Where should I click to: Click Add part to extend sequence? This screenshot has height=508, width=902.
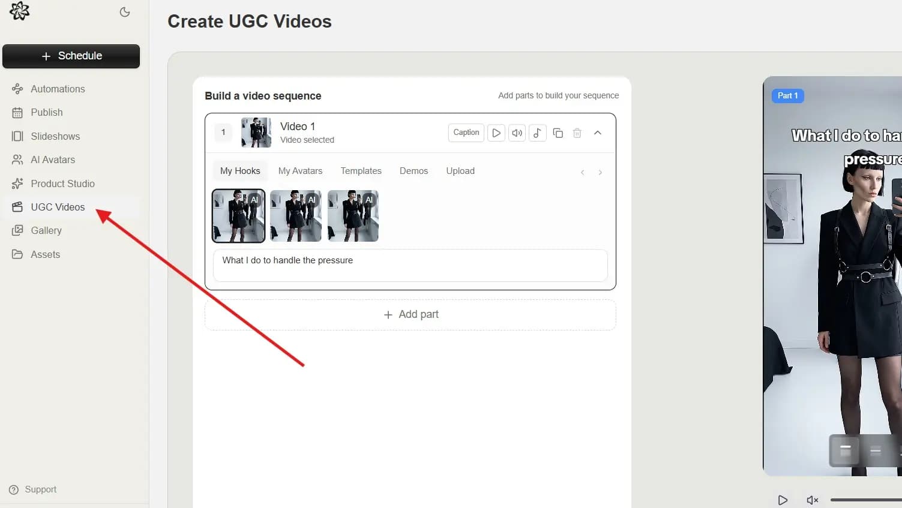tap(410, 314)
